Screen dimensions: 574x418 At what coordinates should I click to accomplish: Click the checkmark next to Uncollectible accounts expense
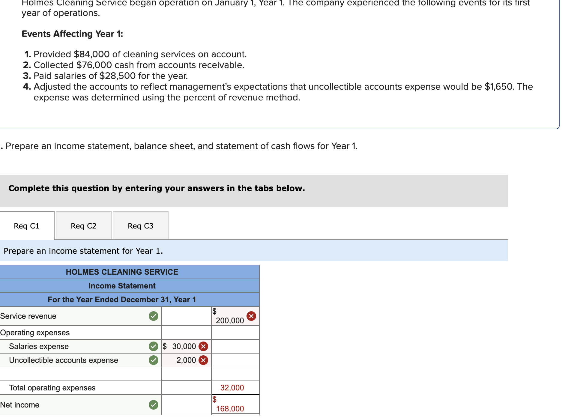[x=153, y=360]
